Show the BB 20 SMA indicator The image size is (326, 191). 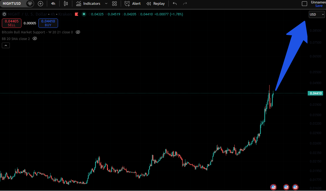(x=35, y=39)
